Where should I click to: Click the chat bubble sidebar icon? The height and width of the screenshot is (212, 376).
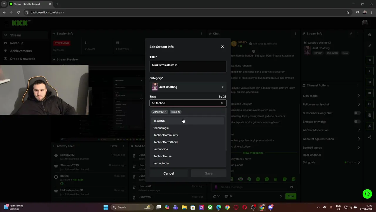coord(370,93)
